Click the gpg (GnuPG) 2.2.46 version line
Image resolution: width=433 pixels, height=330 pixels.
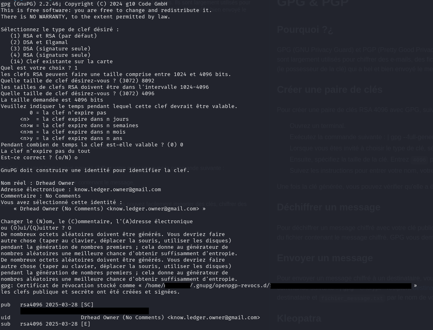(84, 4)
